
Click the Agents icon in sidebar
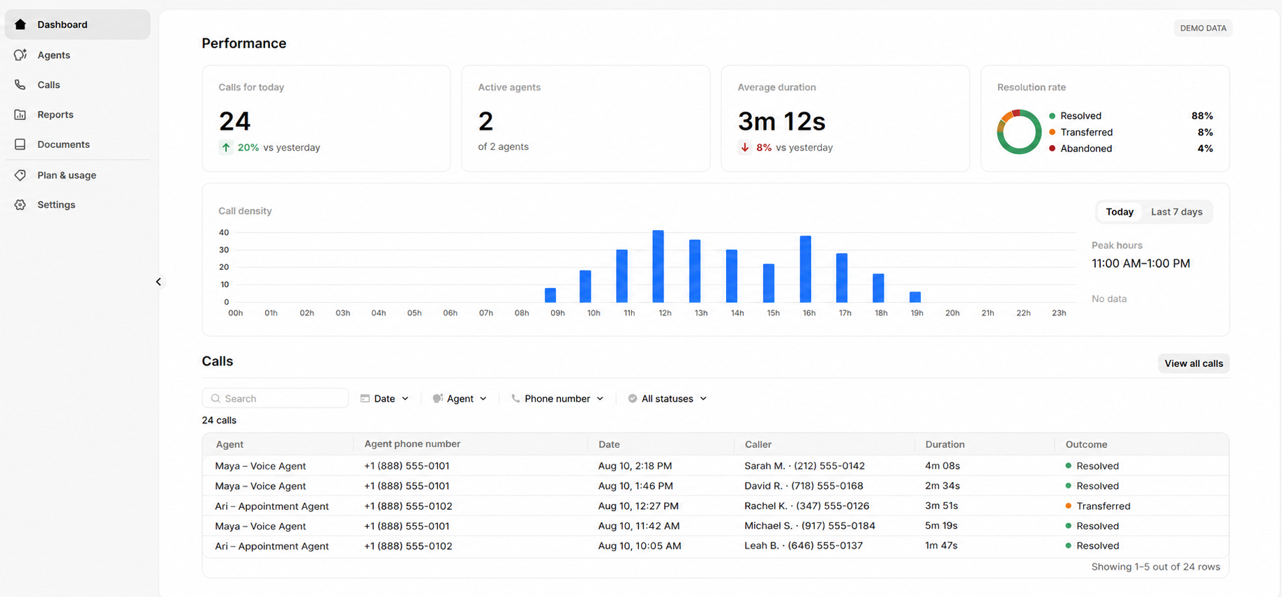click(20, 55)
